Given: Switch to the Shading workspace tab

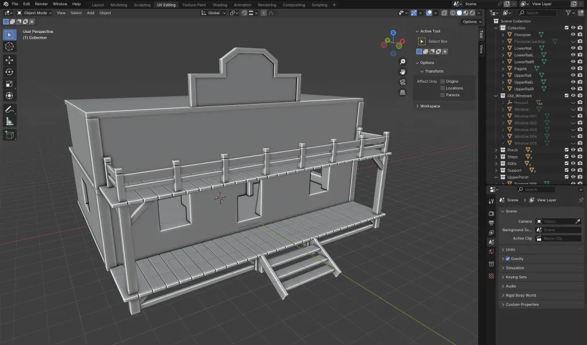Looking at the screenshot, I should click(219, 5).
